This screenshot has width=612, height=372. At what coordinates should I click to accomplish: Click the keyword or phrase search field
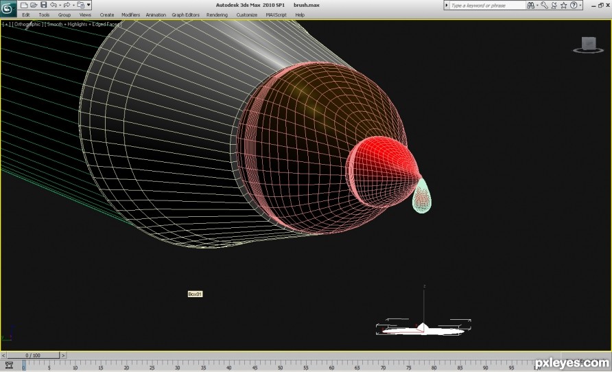(487, 5)
